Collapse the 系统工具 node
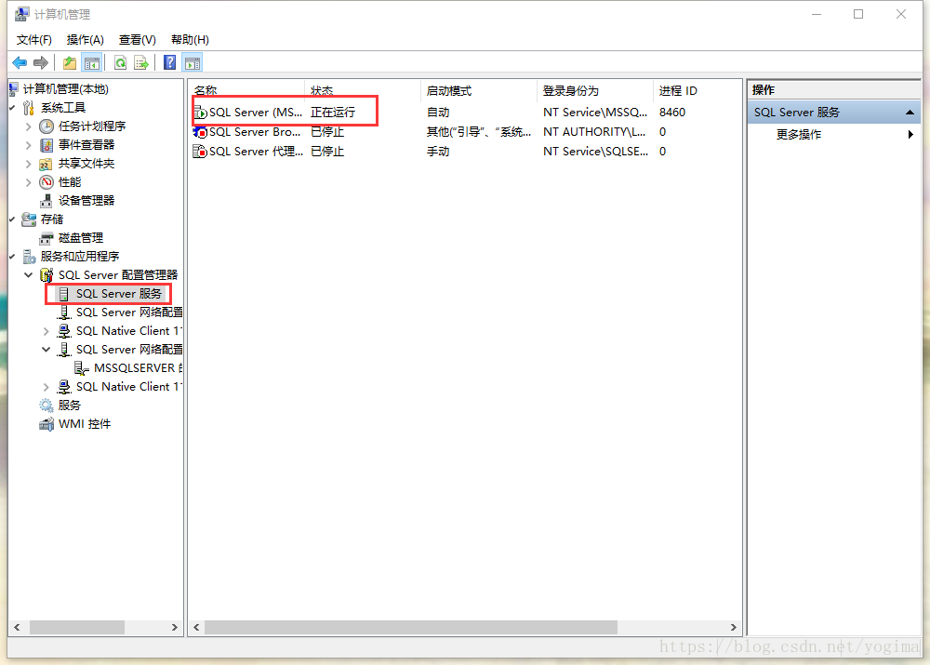Screen dimensions: 930x665 click(x=12, y=108)
